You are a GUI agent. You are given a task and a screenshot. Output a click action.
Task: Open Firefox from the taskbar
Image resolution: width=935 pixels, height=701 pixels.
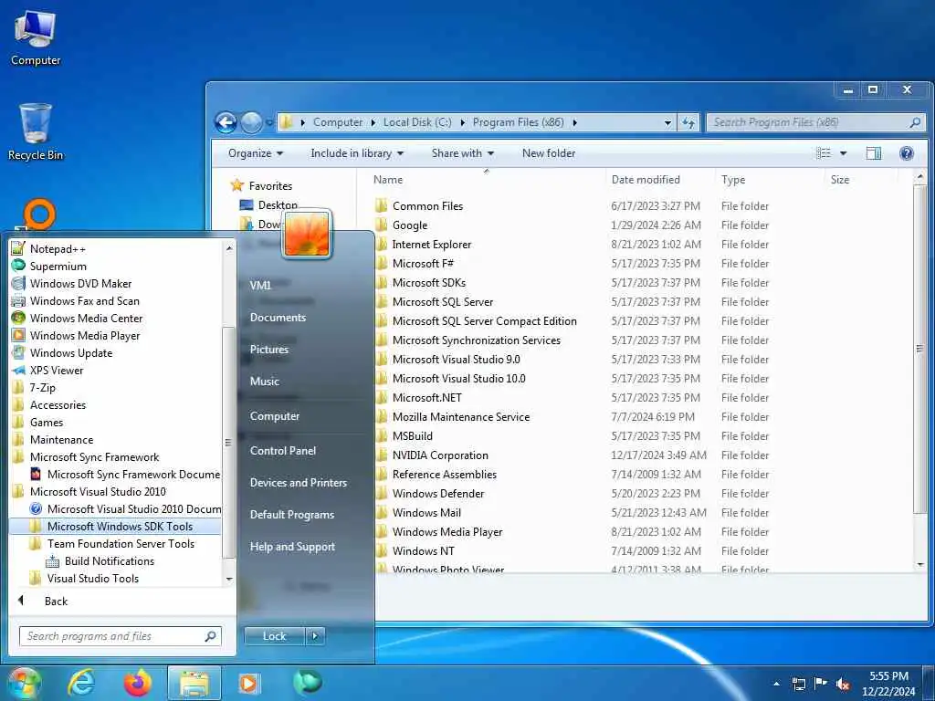click(x=138, y=683)
